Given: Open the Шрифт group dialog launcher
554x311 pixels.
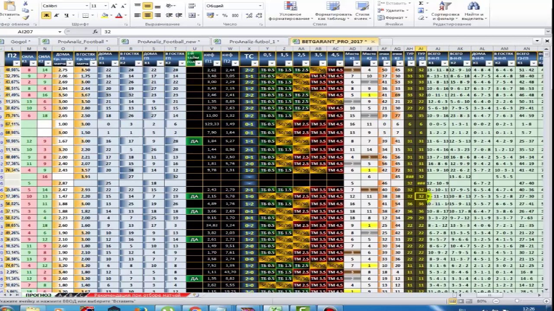Looking at the screenshot, I should point(126,25).
